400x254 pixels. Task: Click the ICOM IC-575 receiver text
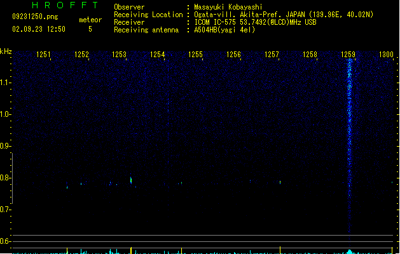pyautogui.click(x=256, y=22)
